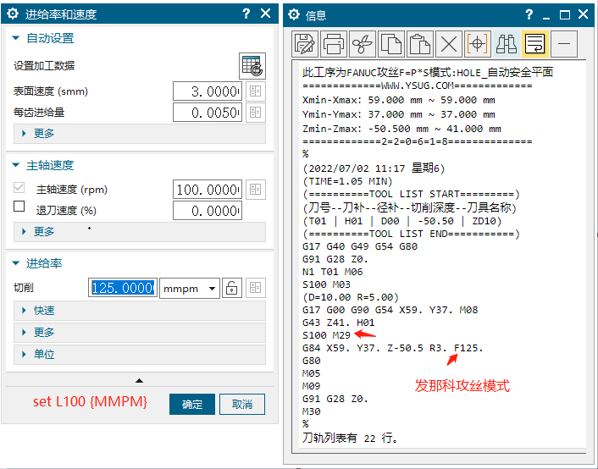Click the Cut scissors icon in Info toolbar

[363, 44]
